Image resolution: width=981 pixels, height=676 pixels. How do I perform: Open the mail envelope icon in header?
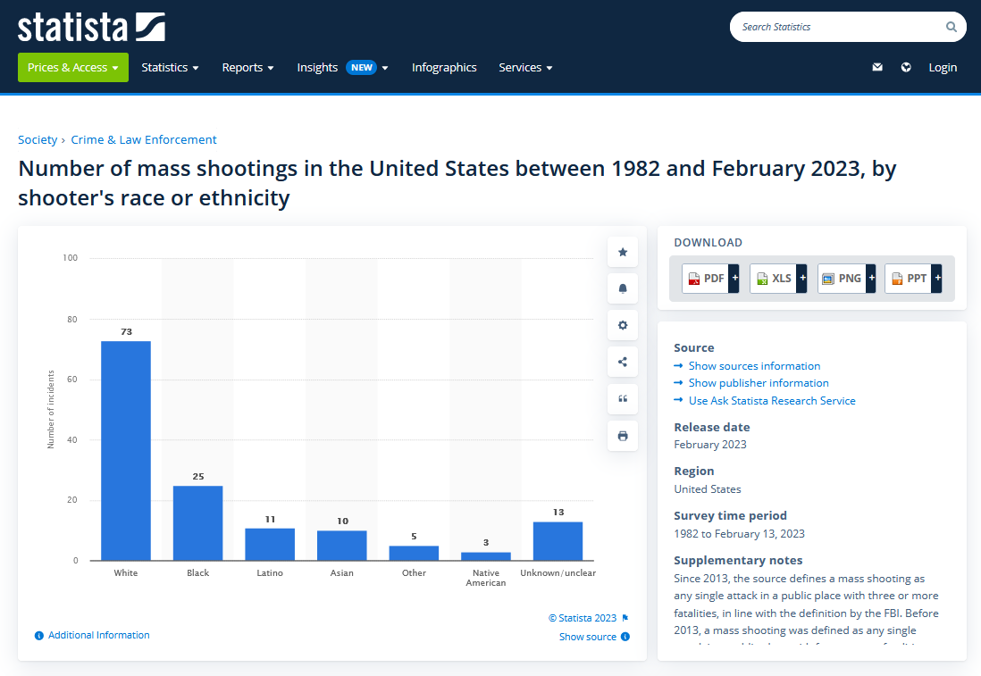[x=877, y=68]
